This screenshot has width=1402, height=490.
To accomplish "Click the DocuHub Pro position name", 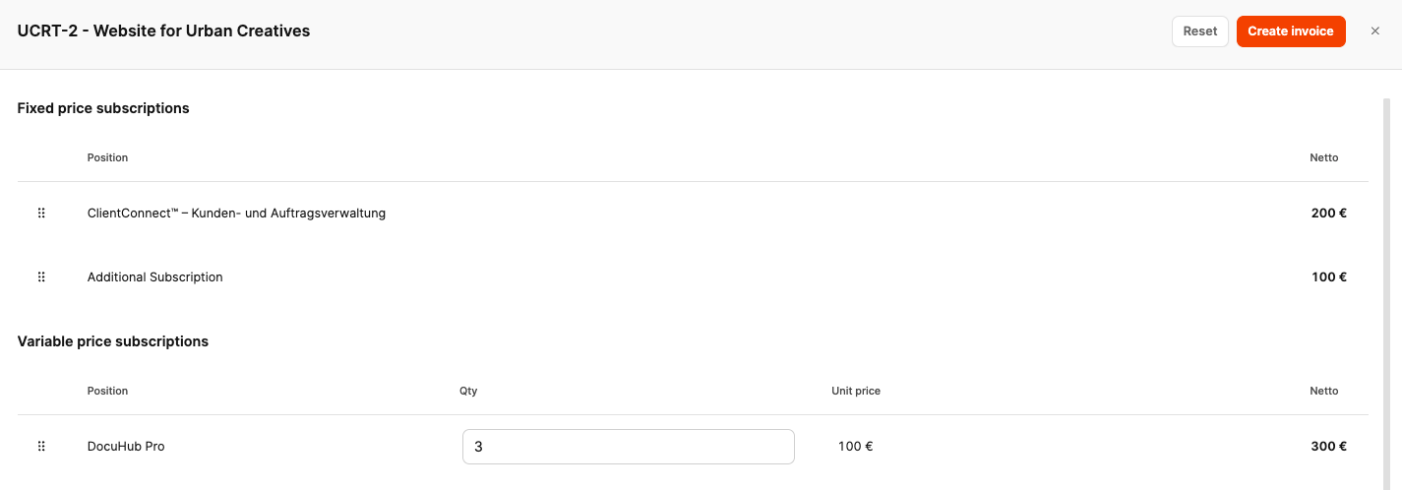I will [x=126, y=447].
